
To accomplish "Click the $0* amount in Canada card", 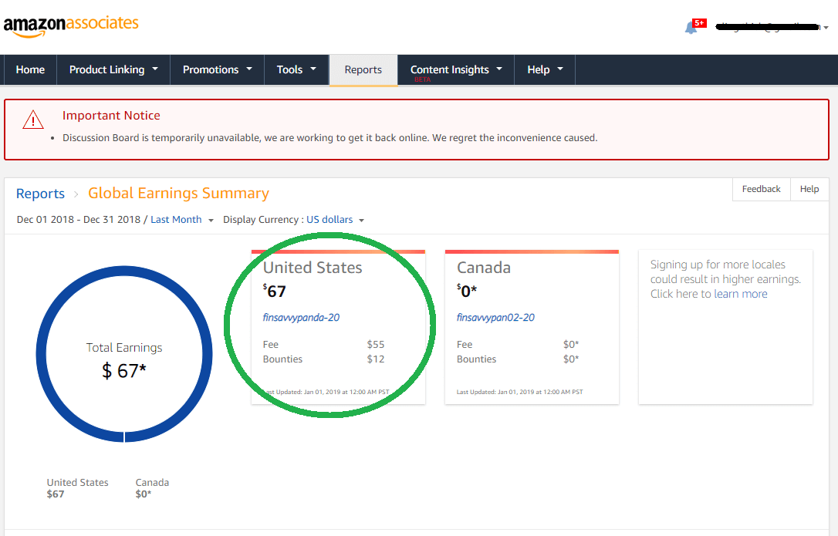I will point(467,291).
